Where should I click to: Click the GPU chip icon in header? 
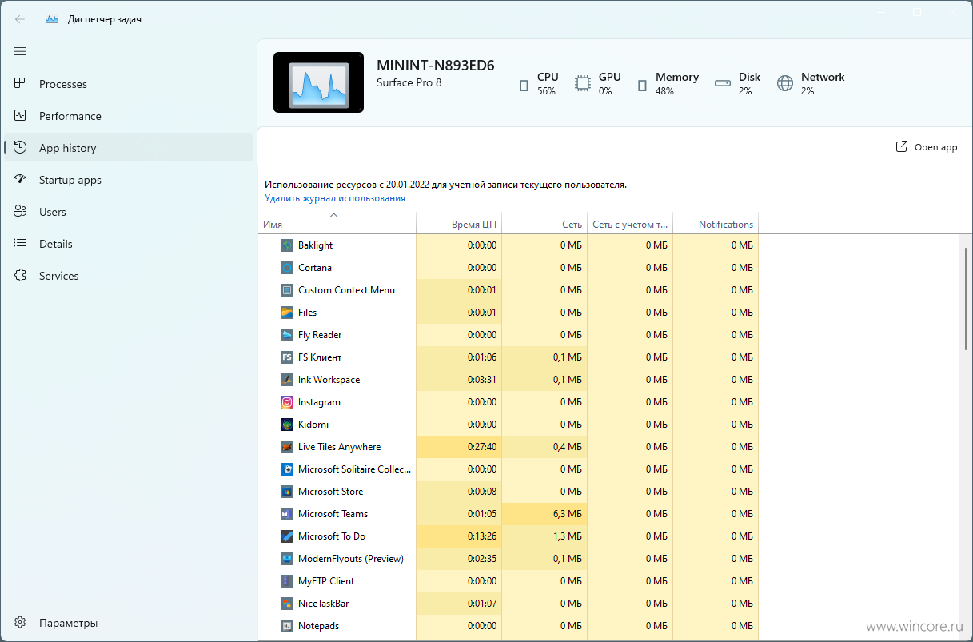[584, 84]
